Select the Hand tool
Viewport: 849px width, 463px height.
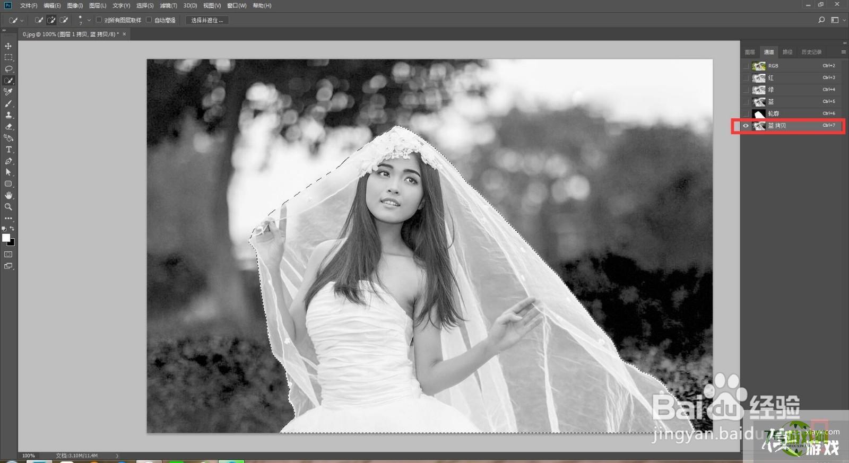click(x=8, y=196)
